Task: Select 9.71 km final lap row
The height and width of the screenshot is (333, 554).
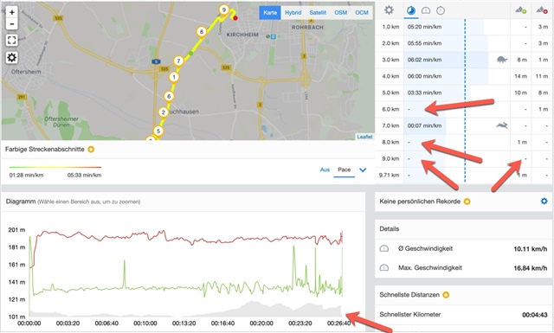Action: click(463, 176)
